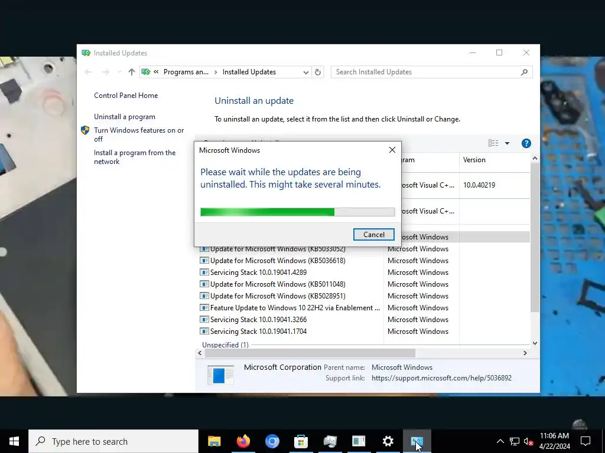The height and width of the screenshot is (453, 605).
Task: Click the vertical scrollbar thumb
Action: tap(534, 238)
